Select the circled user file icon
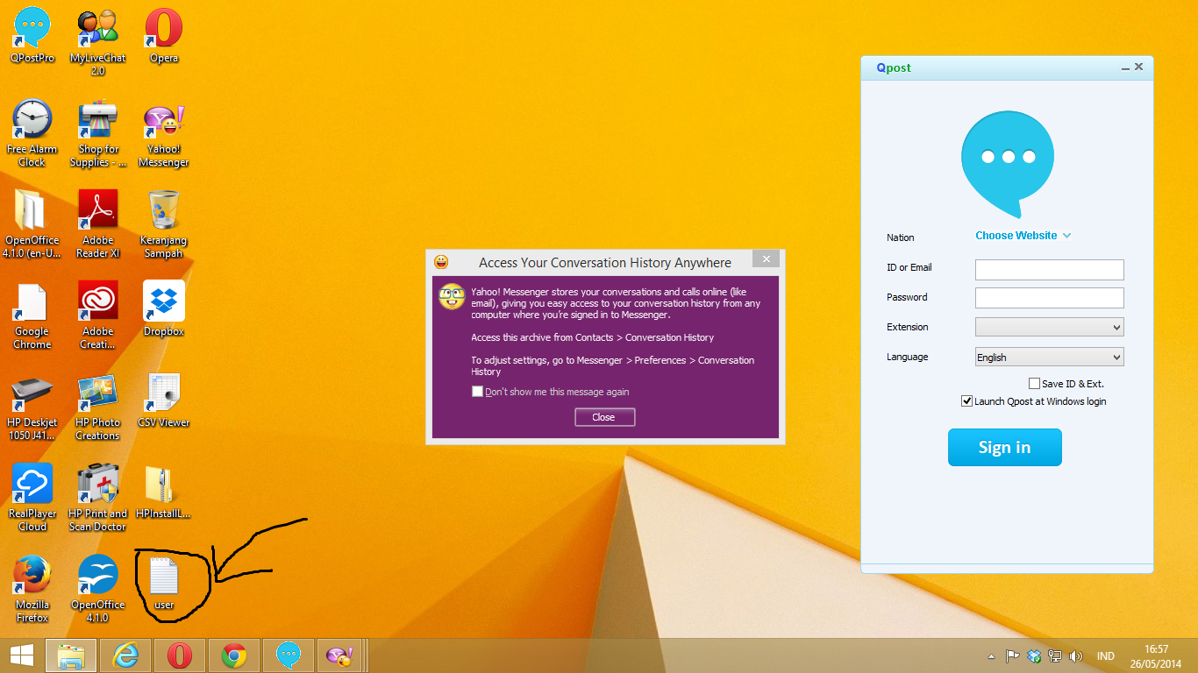This screenshot has height=673, width=1198. pos(164,577)
